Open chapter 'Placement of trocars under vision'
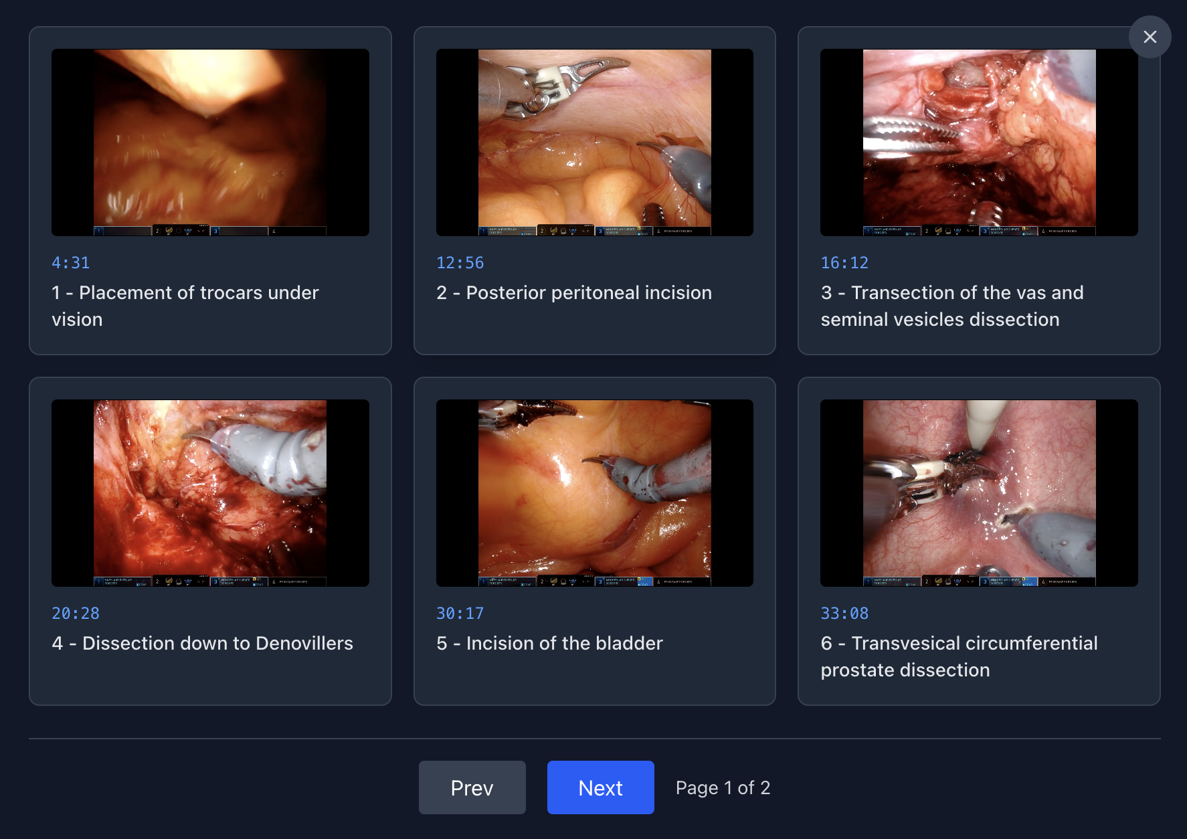The width and height of the screenshot is (1187, 839). [210, 141]
